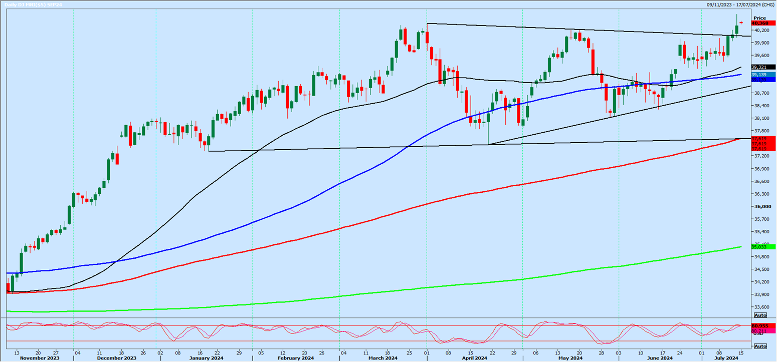Click the red 80.955 oscillator value tag
This screenshot has width=777, height=362.
tap(762, 326)
